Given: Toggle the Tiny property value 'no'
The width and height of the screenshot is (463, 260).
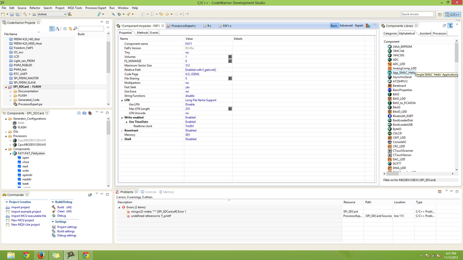Looking at the screenshot, I should [x=187, y=52].
